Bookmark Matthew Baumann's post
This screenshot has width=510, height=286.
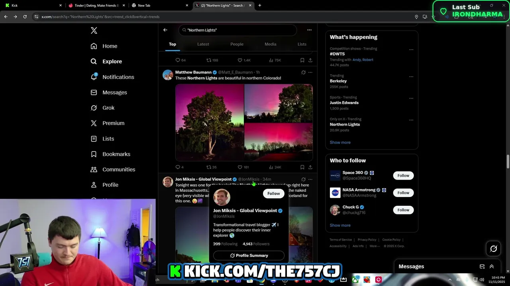tap(302, 167)
